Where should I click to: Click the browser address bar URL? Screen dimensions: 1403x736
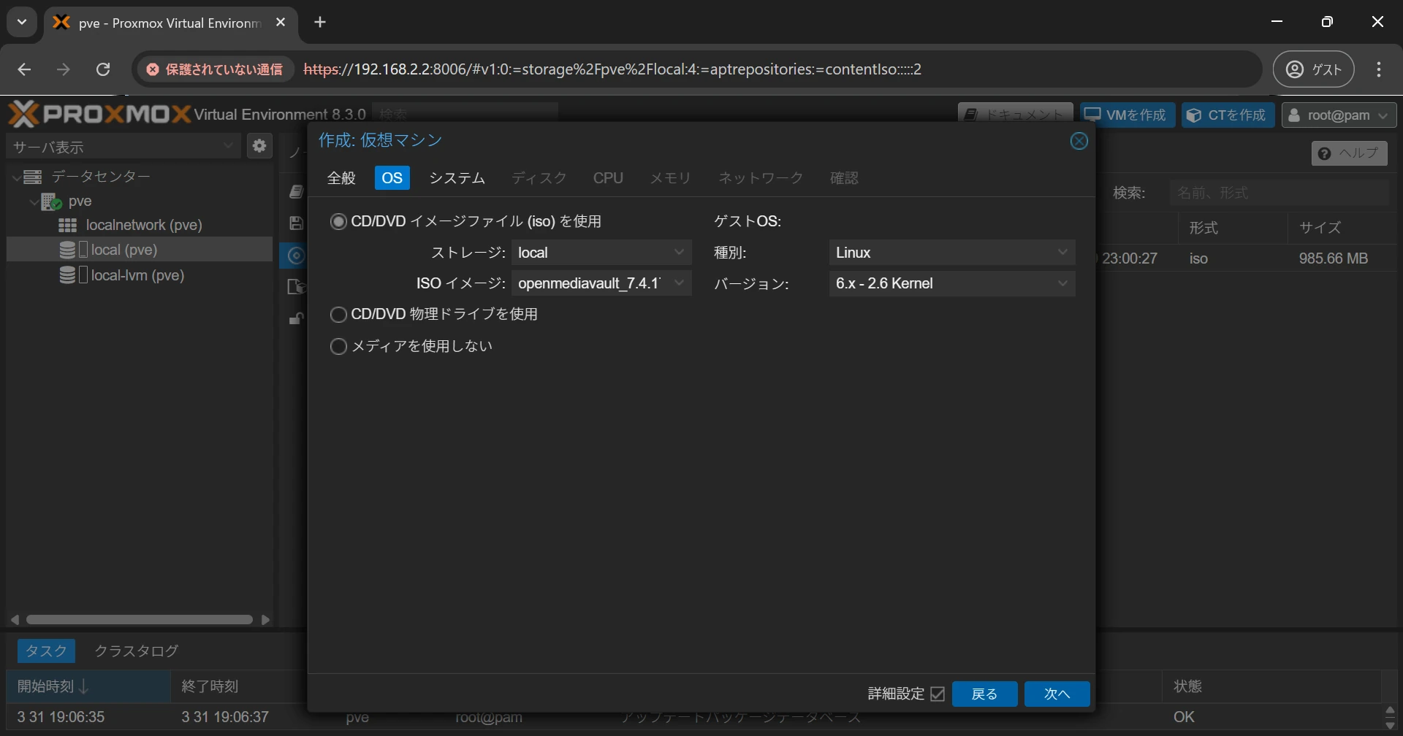612,69
